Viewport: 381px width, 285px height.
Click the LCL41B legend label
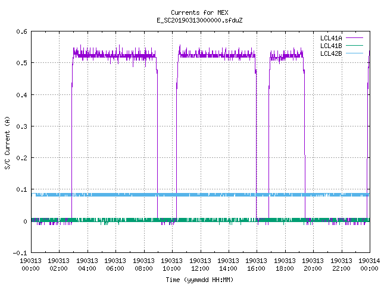coord(331,46)
